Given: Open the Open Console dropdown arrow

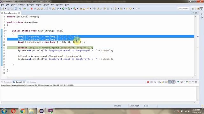Looking at the screenshot, I should tap(190, 82).
